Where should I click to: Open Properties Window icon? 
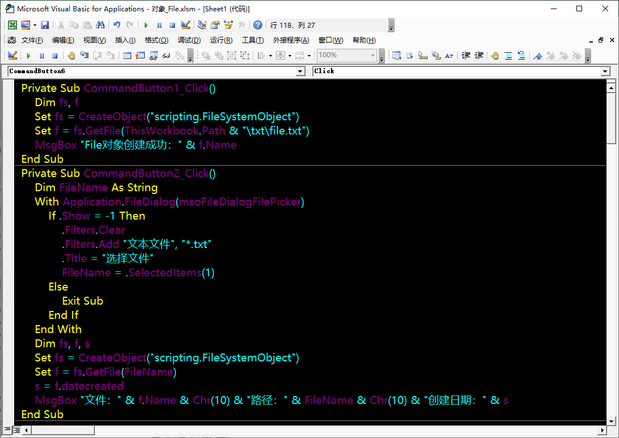click(x=215, y=25)
